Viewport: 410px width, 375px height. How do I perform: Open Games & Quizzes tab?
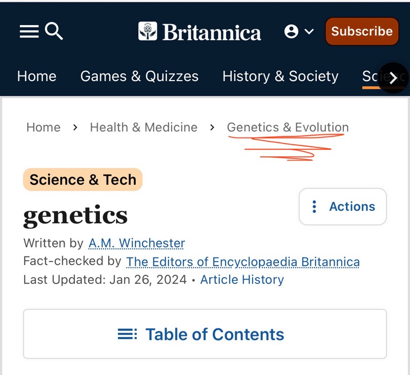pyautogui.click(x=139, y=76)
